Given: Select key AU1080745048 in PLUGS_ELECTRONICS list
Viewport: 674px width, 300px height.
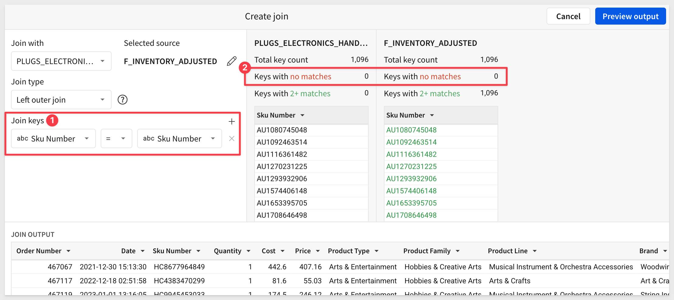Looking at the screenshot, I should pos(282,130).
